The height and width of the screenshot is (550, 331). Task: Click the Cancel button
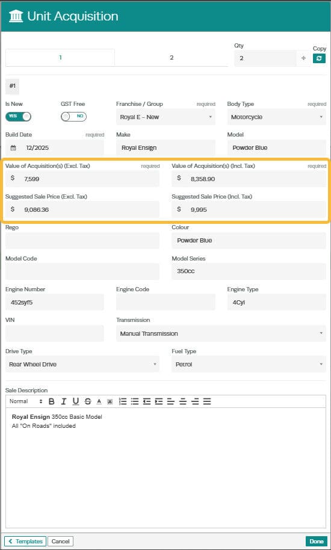pyautogui.click(x=60, y=541)
